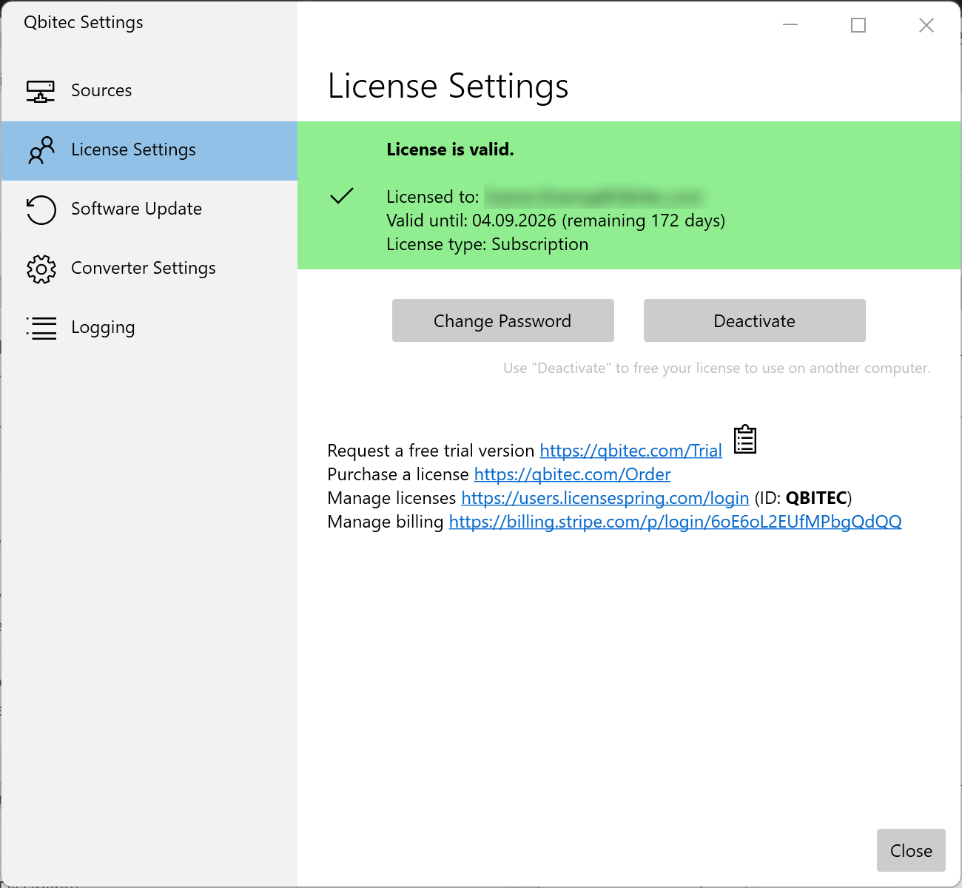Click the Converter Settings gear icon
Screen dimensions: 962x888
tap(41, 269)
